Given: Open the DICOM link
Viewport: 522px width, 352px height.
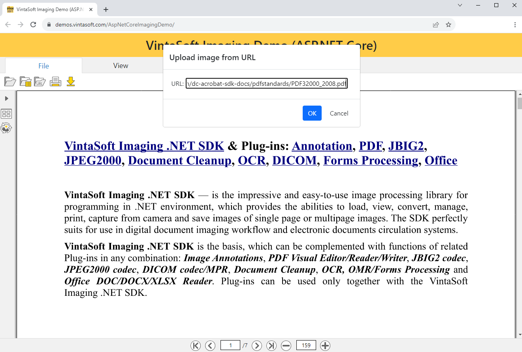Looking at the screenshot, I should pyautogui.click(x=294, y=160).
